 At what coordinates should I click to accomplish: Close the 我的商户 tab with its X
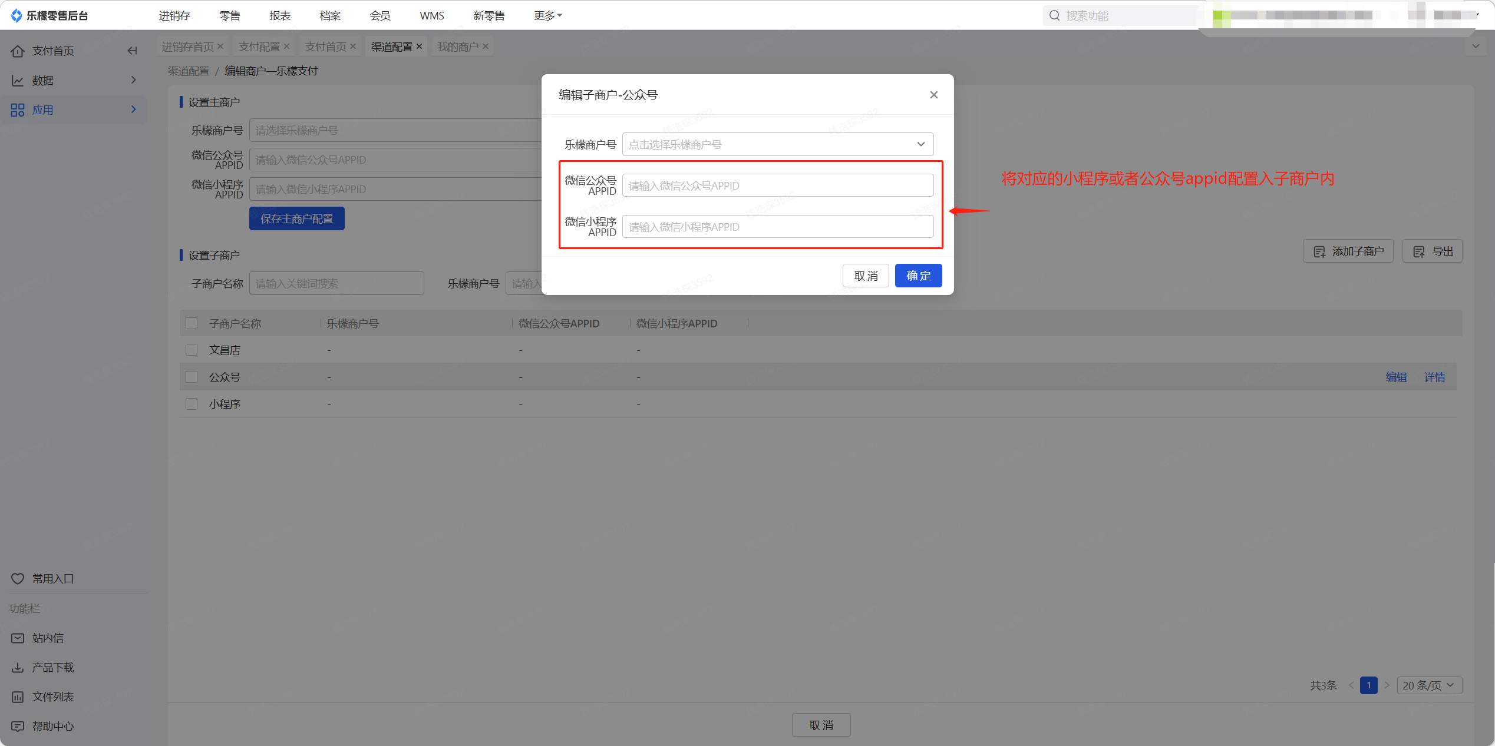pos(485,47)
